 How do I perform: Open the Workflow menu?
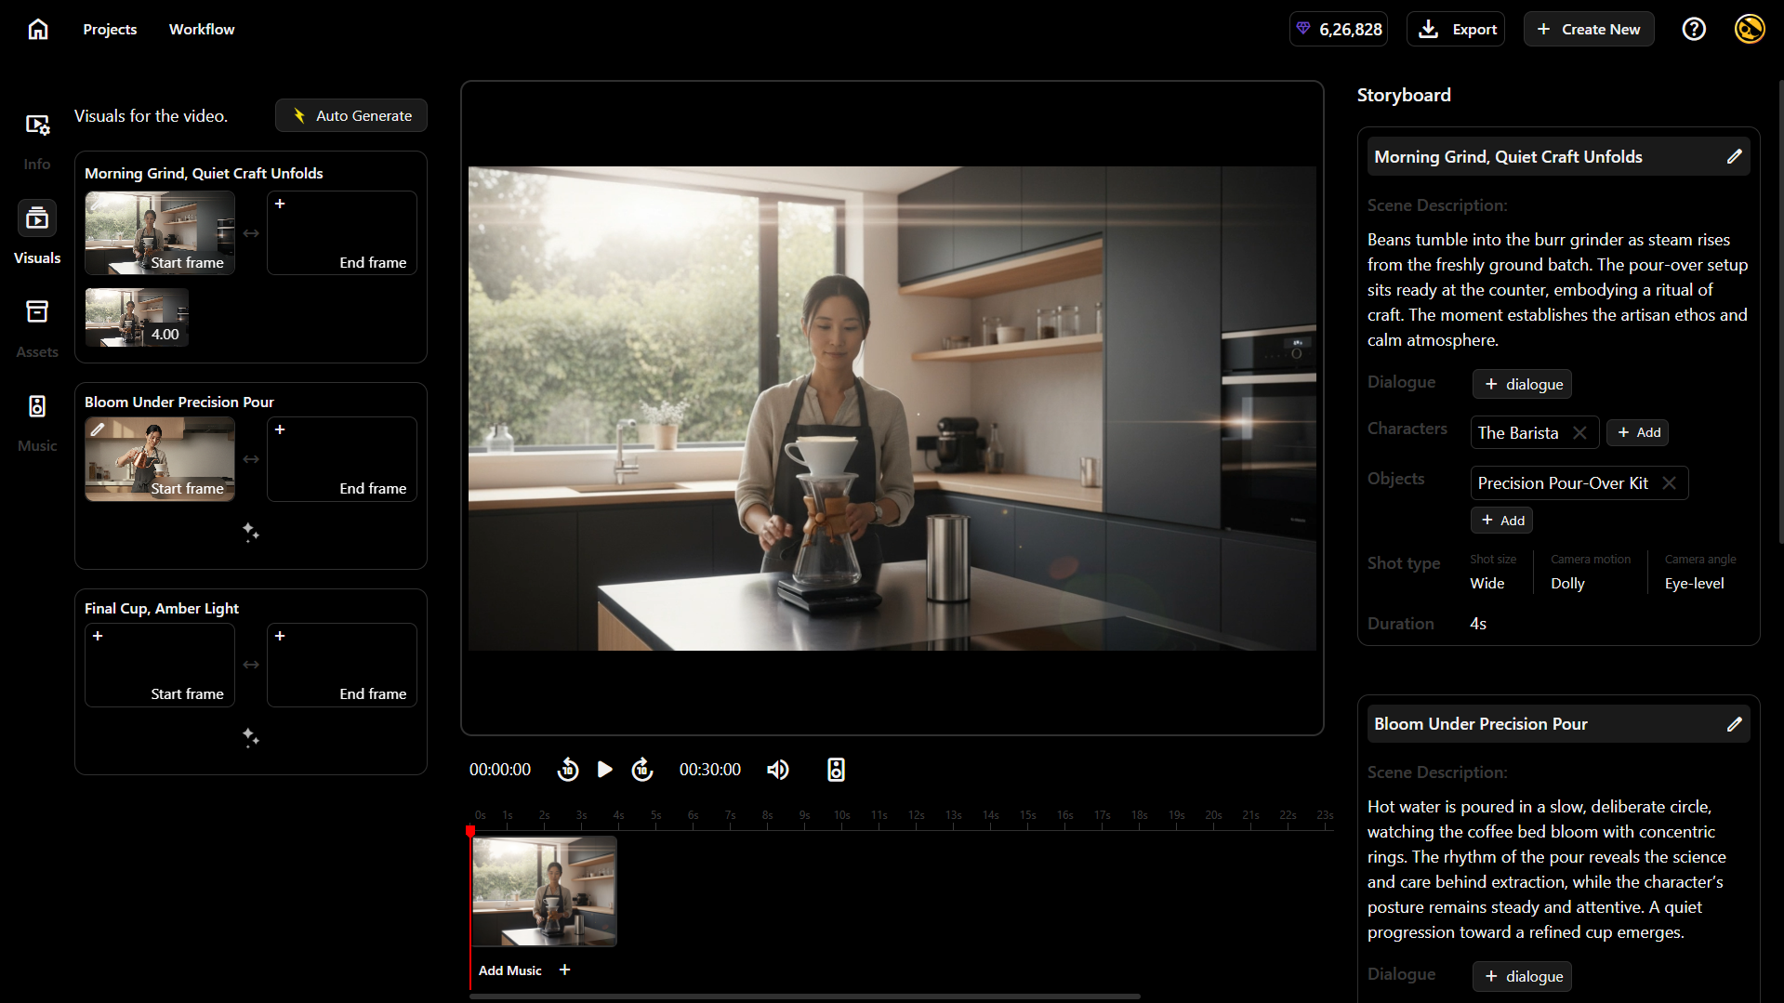[x=202, y=29]
